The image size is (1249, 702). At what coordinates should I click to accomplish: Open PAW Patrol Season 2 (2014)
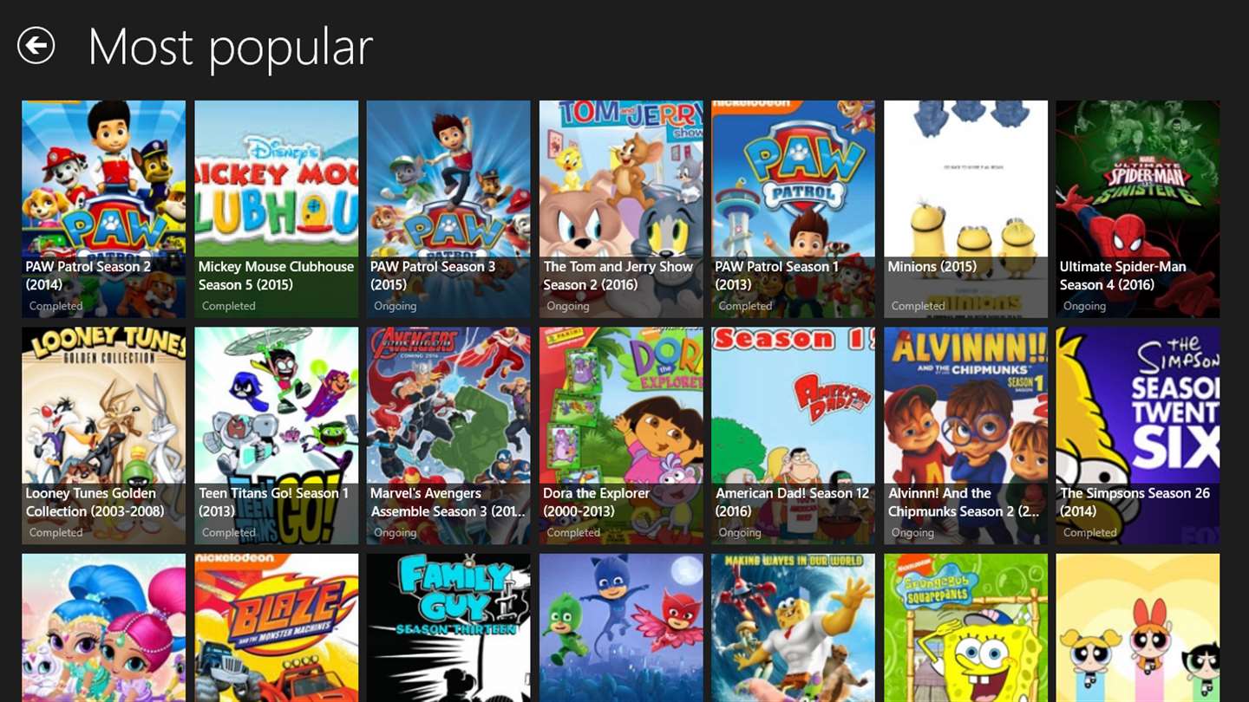(x=103, y=209)
